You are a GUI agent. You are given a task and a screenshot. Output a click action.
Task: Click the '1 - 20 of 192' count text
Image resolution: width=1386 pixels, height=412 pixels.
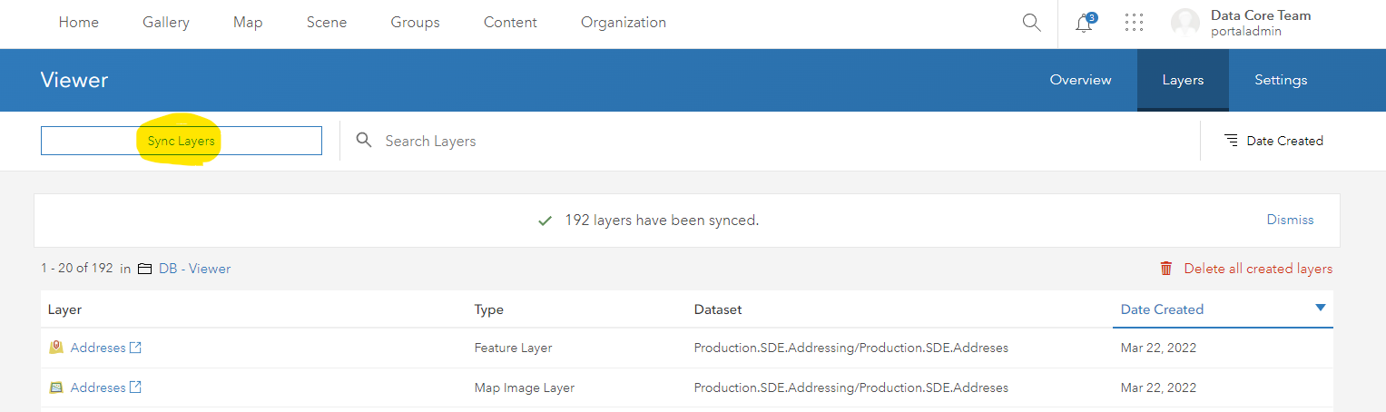click(77, 269)
